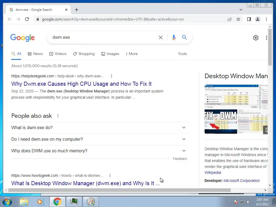Select the All results tab
This screenshot has width=276, height=207.
tap(16, 54)
